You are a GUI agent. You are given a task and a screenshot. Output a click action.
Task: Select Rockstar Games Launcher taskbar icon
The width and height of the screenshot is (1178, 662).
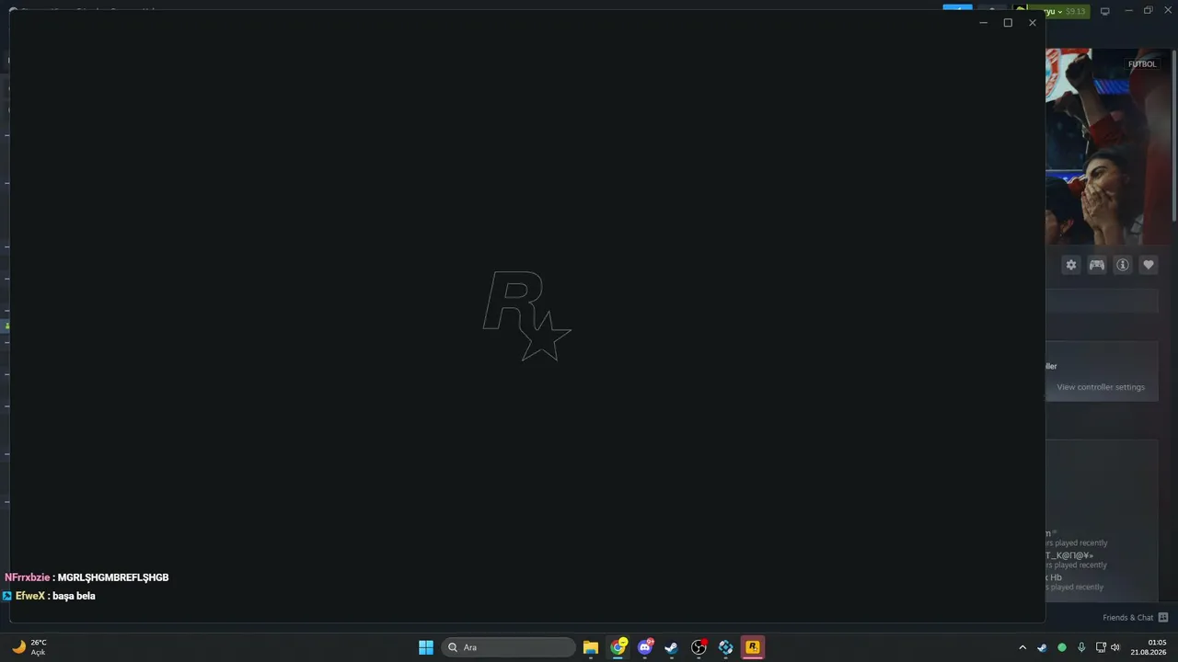(753, 647)
